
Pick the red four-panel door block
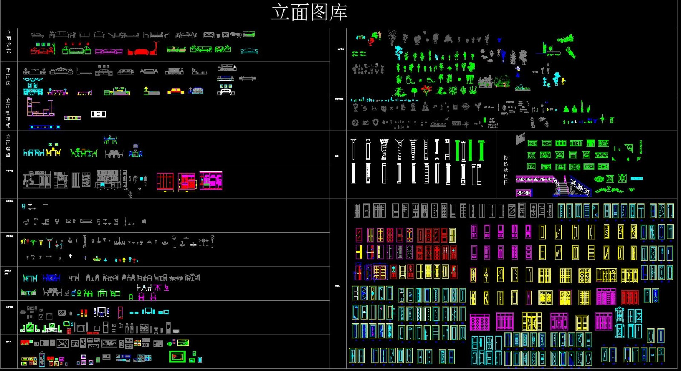[x=629, y=297]
